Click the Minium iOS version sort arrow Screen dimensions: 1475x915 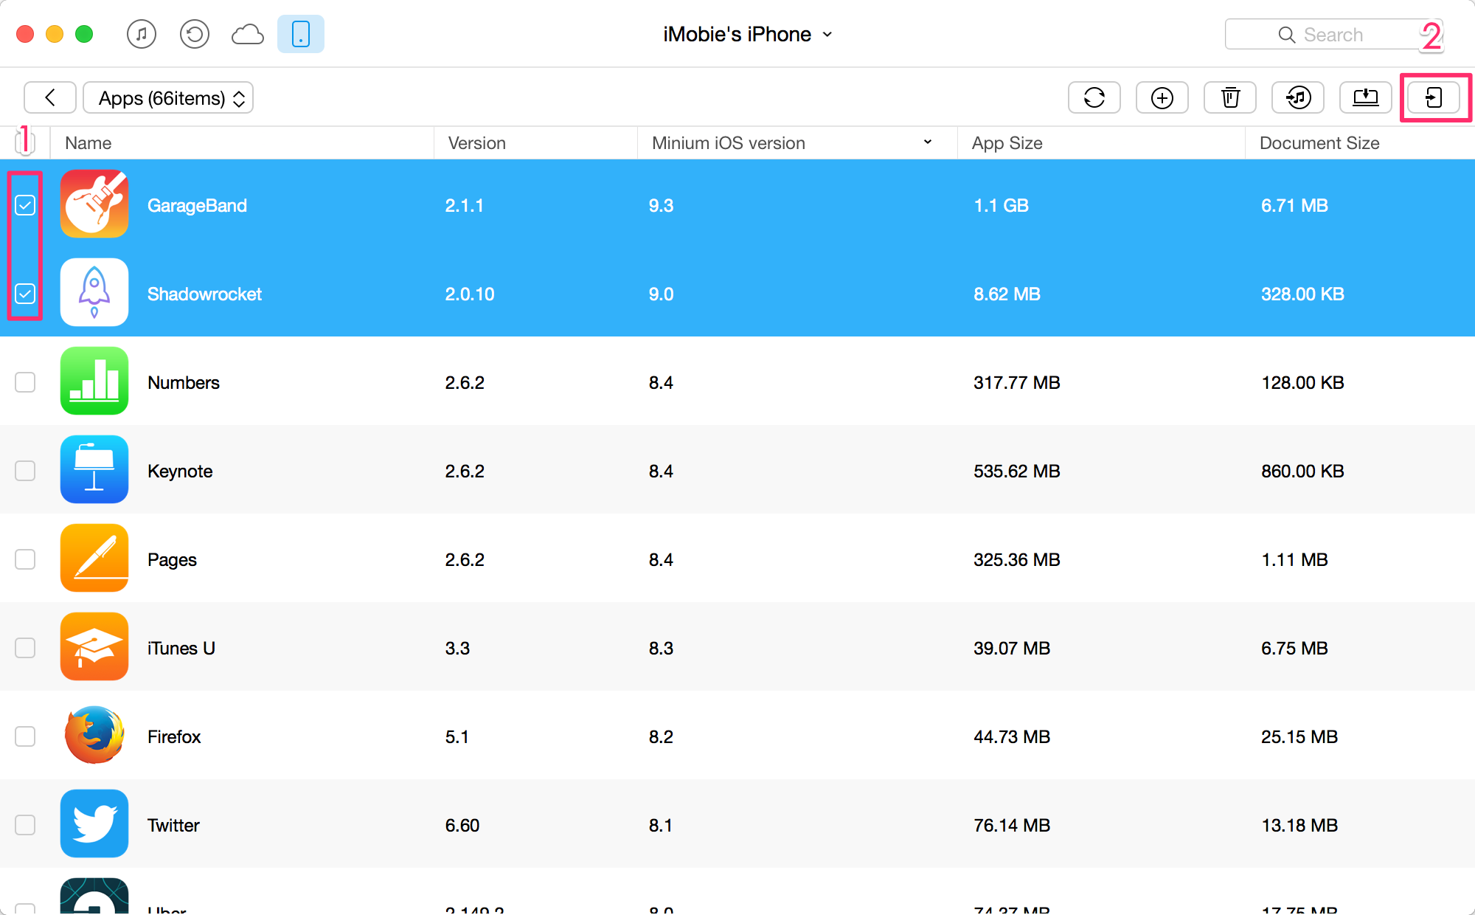click(928, 142)
